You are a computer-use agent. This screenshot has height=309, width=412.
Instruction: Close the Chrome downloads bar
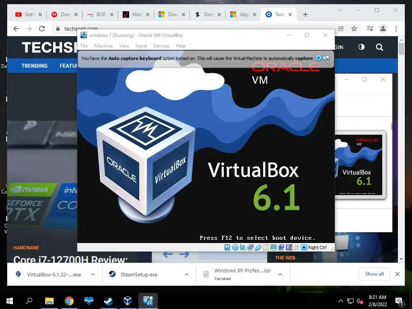(x=397, y=274)
